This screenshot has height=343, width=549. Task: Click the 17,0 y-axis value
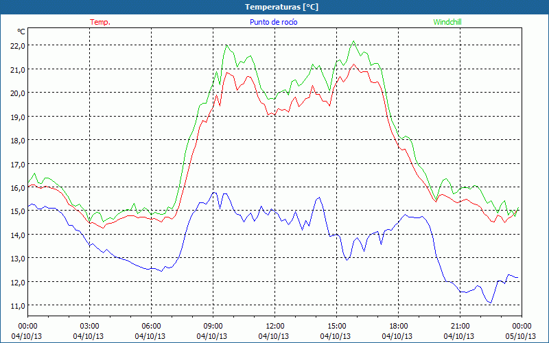18,164
